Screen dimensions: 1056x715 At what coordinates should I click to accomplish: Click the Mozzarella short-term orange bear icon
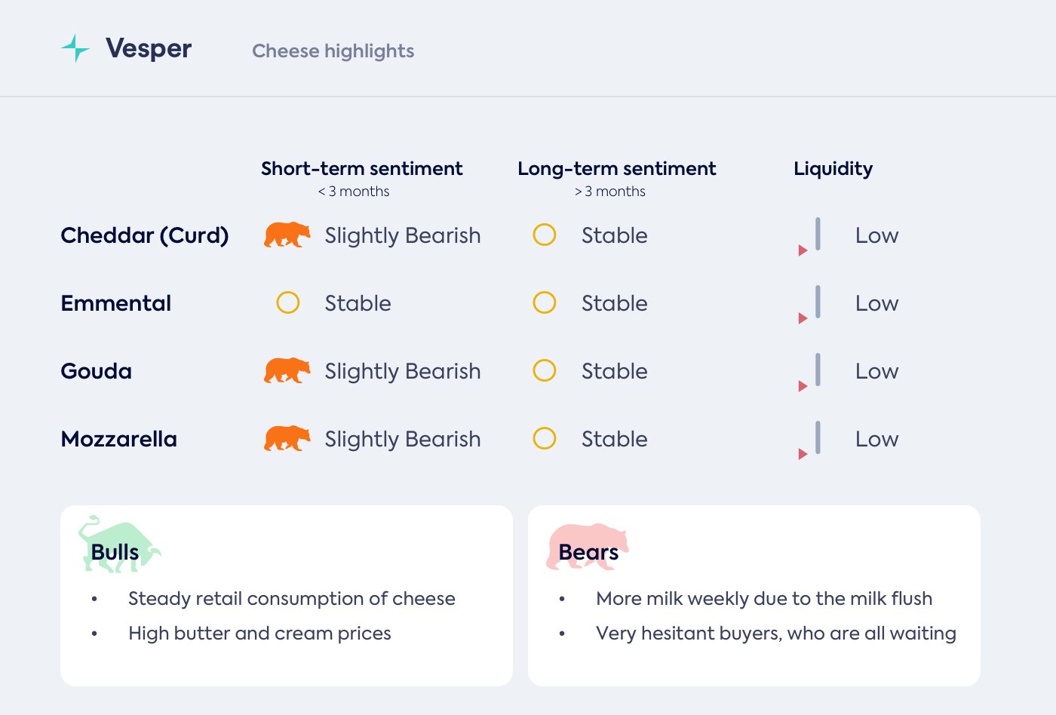coord(287,439)
